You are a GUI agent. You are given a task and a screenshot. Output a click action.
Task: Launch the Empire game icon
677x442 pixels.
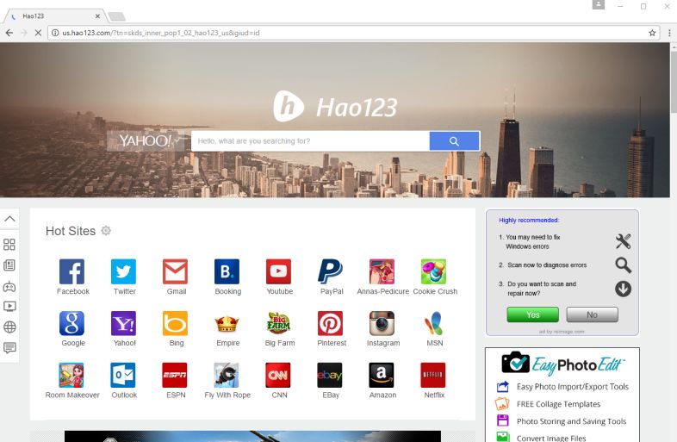pyautogui.click(x=227, y=323)
